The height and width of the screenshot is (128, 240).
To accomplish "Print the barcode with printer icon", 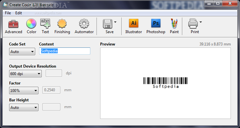I will coord(193,24).
